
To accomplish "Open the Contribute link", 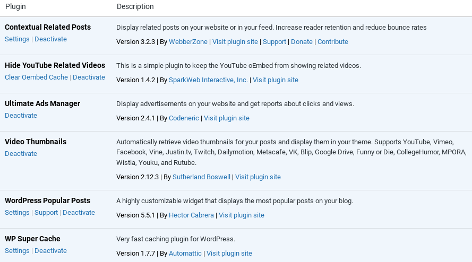I will (332, 42).
